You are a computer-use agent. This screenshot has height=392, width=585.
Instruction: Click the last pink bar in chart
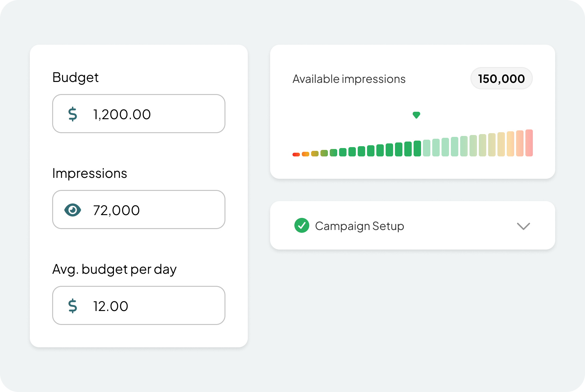coord(529,143)
